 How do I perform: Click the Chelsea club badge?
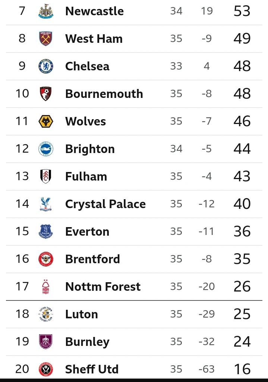(x=46, y=66)
